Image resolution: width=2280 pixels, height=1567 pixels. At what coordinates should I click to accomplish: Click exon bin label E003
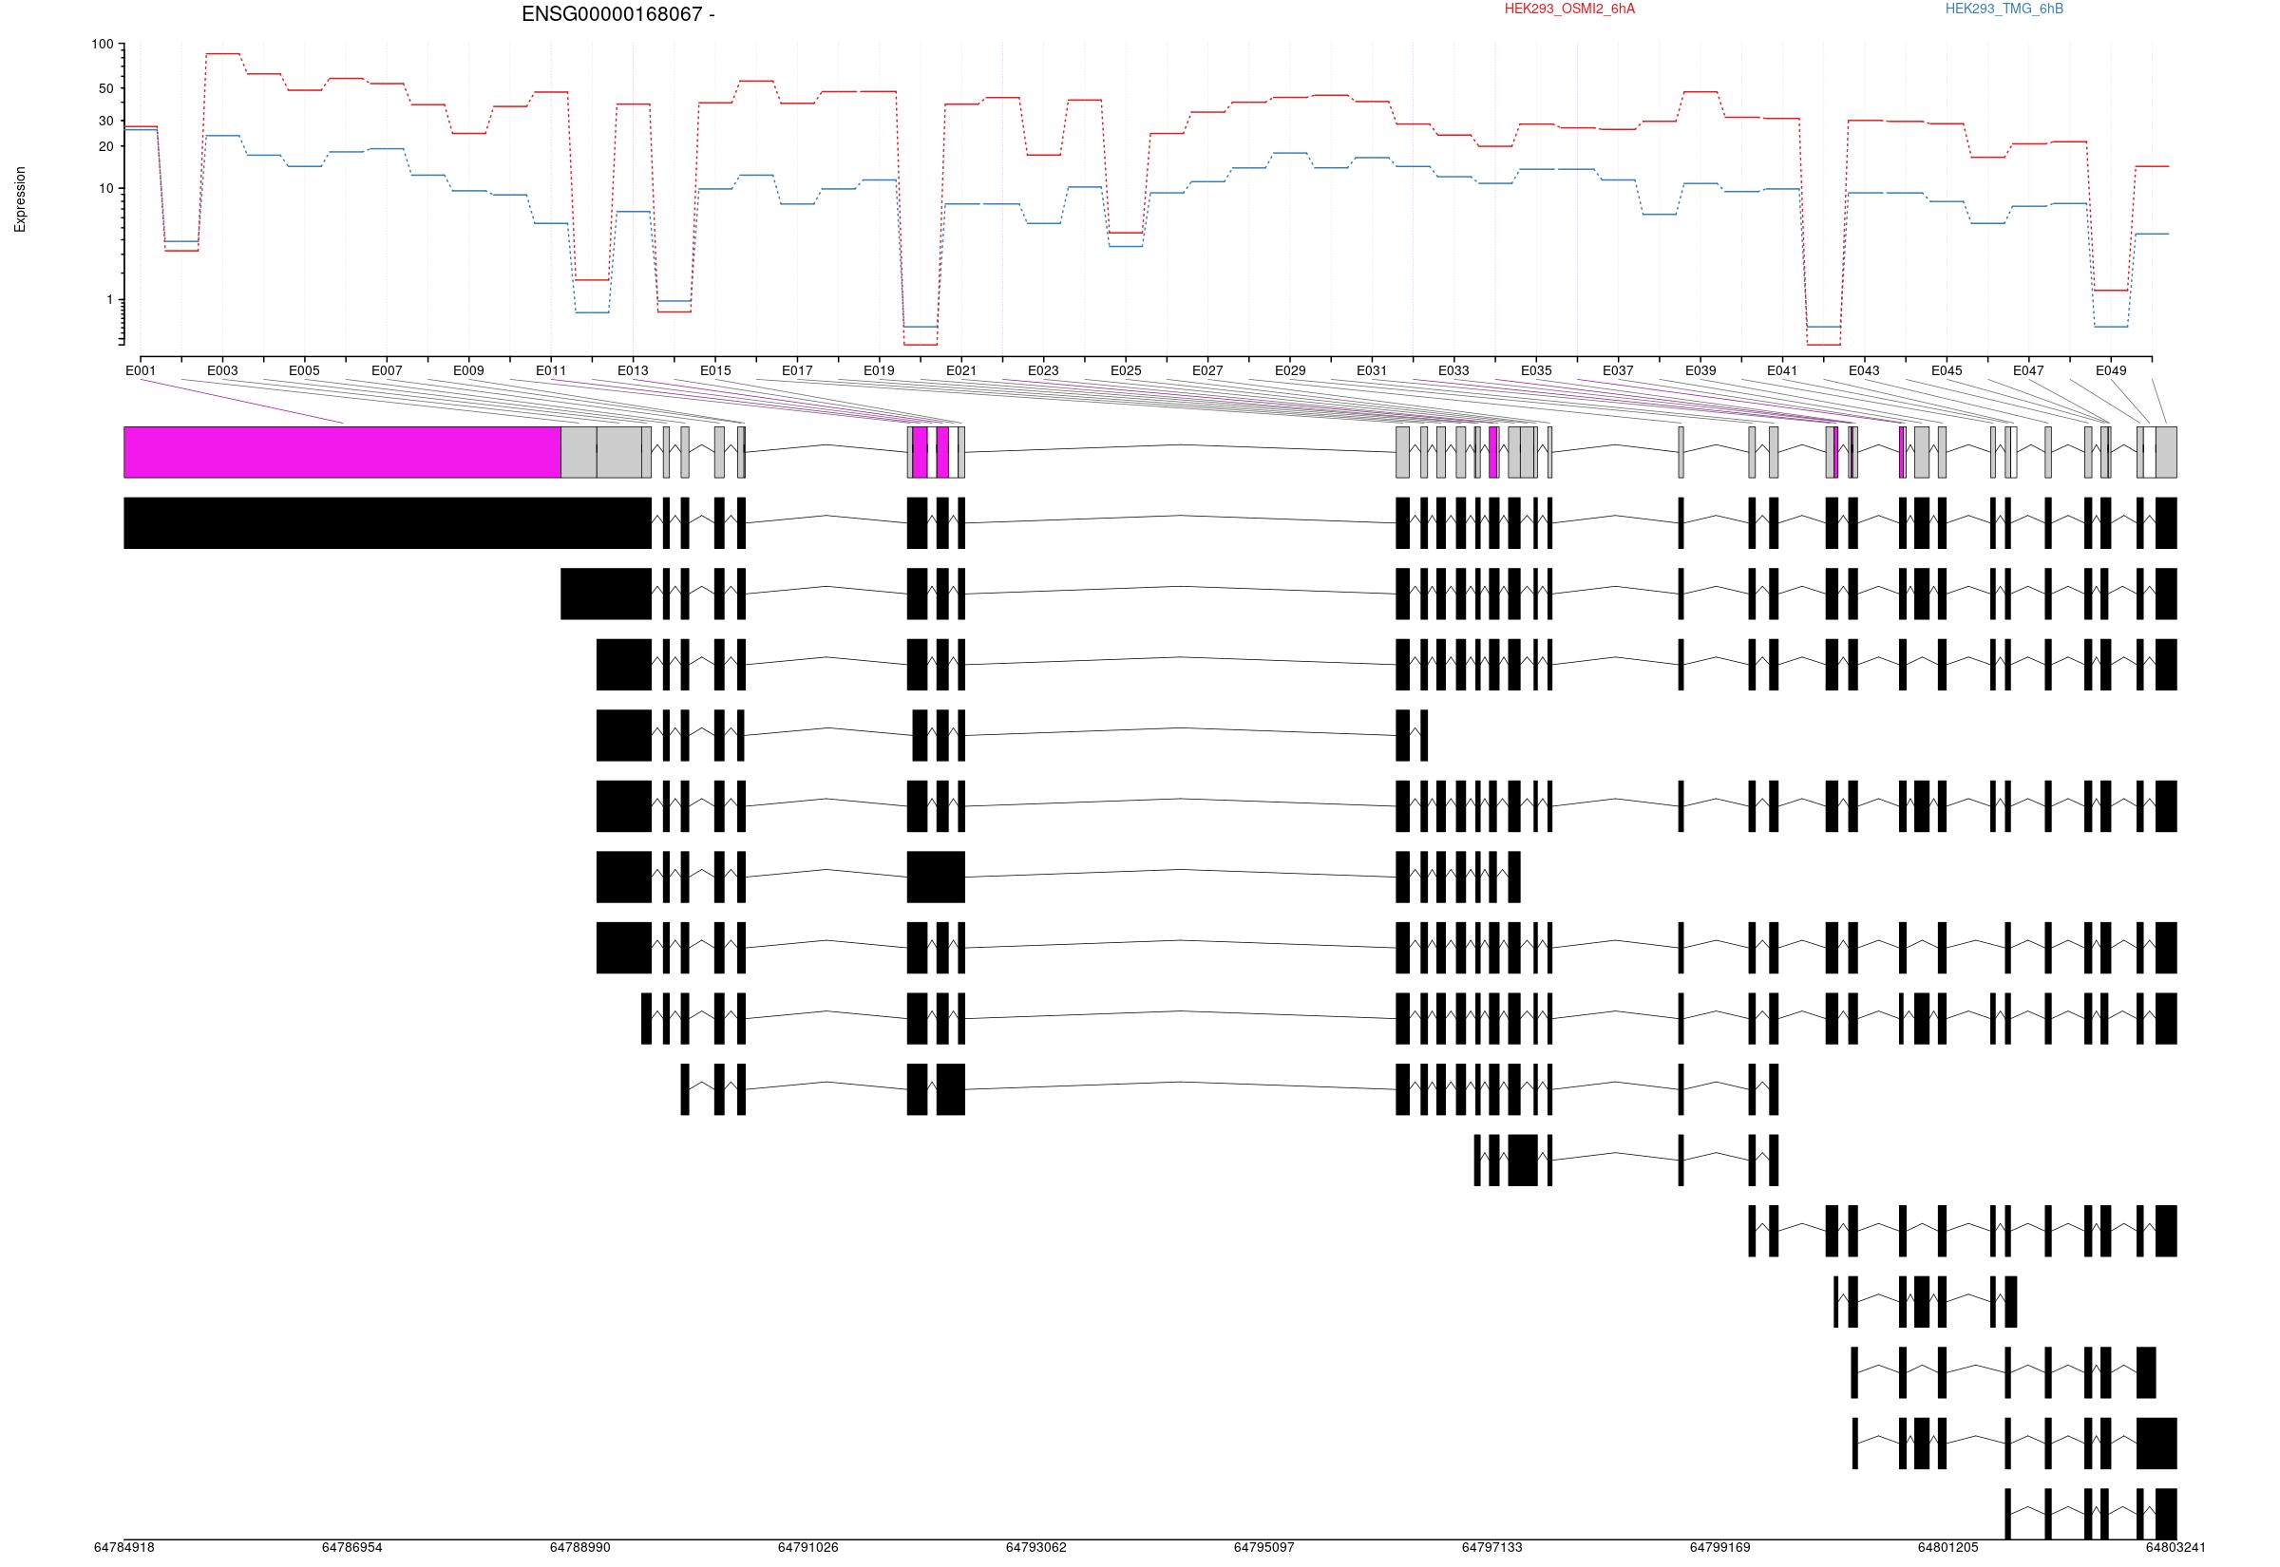click(222, 370)
